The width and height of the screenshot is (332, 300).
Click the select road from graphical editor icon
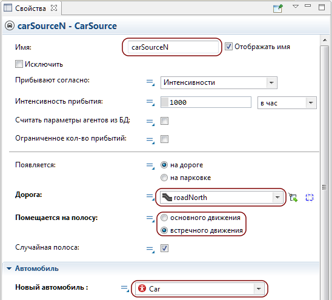tap(293, 198)
